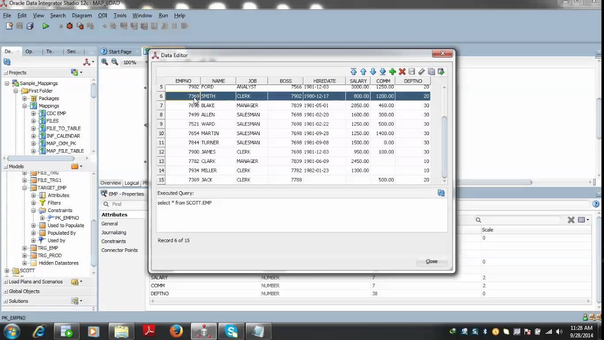Open the Run menu
This screenshot has height=340, width=604.
(x=163, y=16)
